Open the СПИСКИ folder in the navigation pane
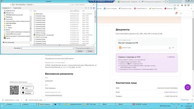The image size is (194, 109). (8, 25)
